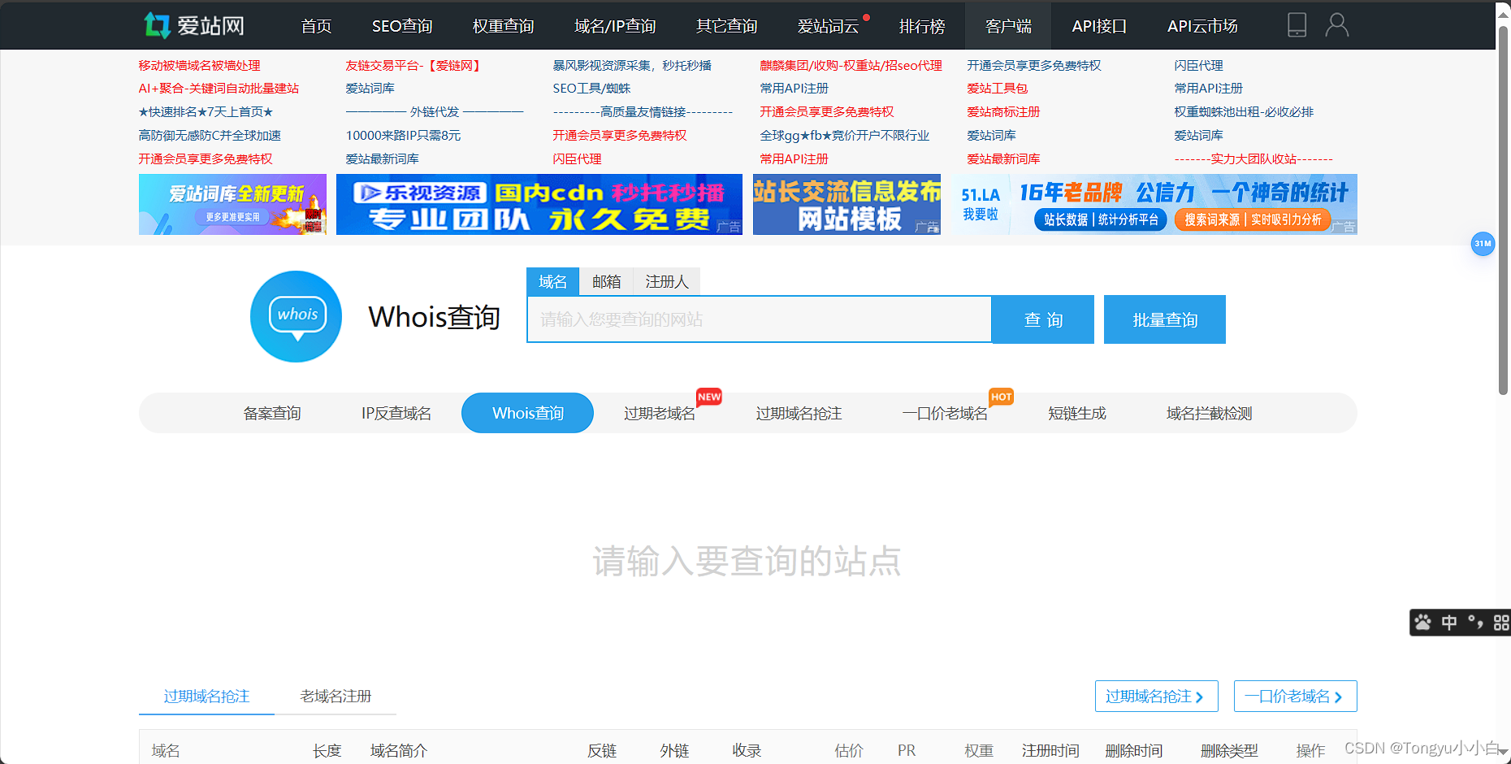Click the 查询 search button

[x=1042, y=319]
